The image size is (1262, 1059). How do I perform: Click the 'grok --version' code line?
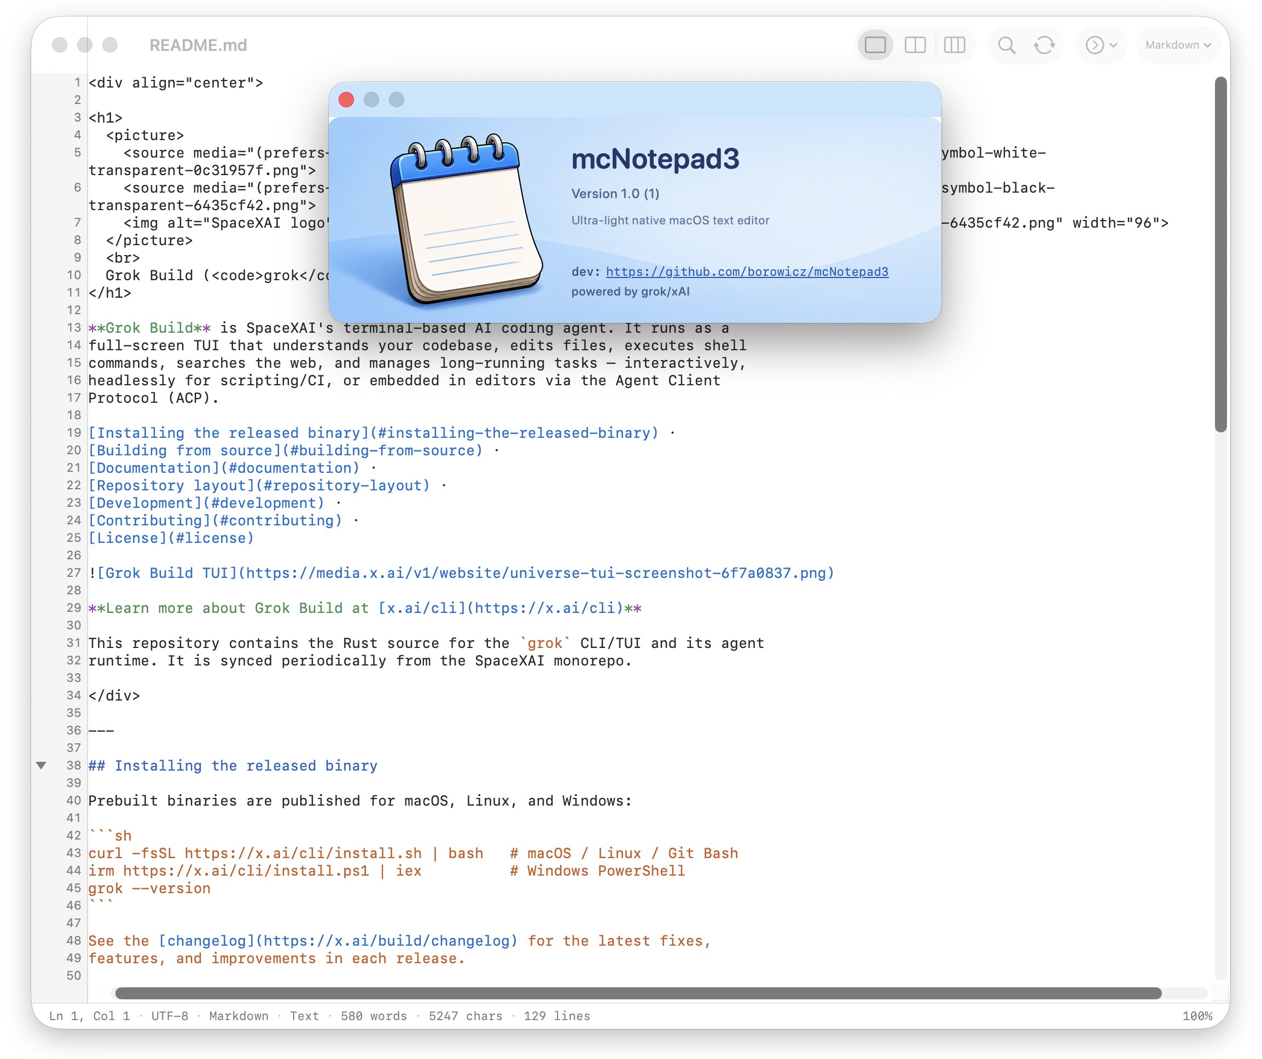click(x=149, y=888)
